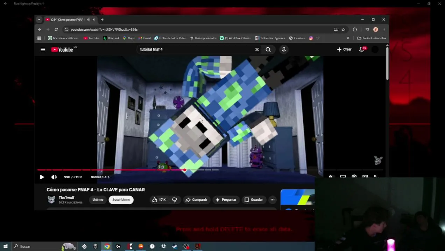The width and height of the screenshot is (445, 251).
Task: Open The1wolf channel name link
Action: point(66,198)
